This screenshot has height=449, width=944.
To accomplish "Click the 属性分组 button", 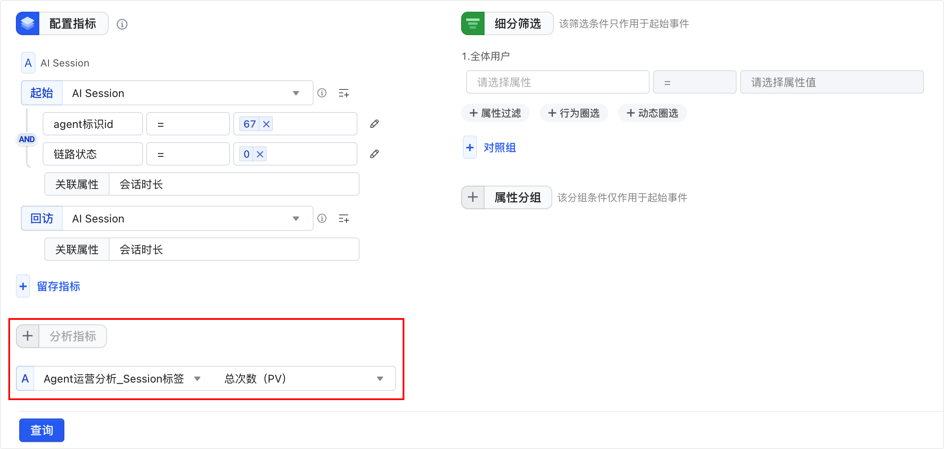I will (x=518, y=197).
